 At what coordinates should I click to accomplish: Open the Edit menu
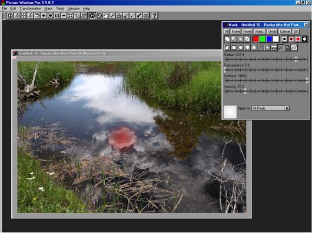(x=13, y=9)
